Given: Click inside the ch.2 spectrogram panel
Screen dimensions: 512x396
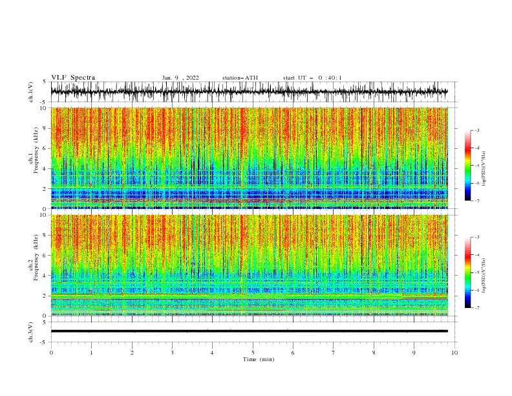Looking at the screenshot, I should click(250, 265).
